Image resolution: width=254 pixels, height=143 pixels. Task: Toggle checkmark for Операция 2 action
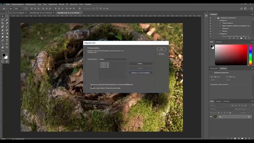tap(211, 34)
